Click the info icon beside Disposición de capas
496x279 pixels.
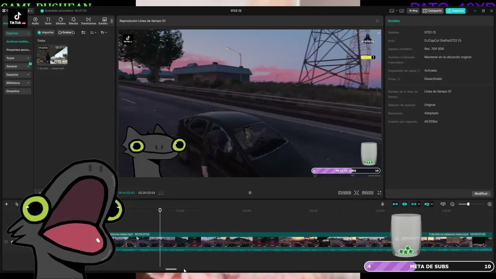(418, 71)
